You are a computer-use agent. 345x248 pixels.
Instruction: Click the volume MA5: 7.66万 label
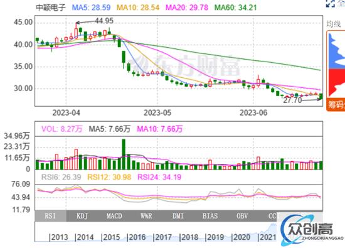(110, 129)
